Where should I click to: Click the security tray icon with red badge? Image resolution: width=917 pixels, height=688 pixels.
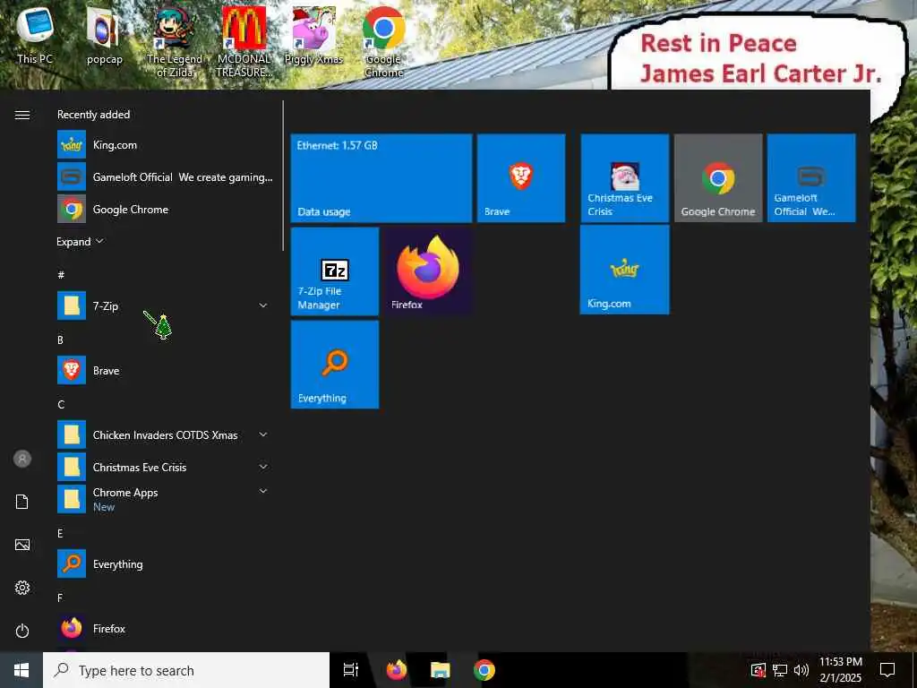(758, 670)
